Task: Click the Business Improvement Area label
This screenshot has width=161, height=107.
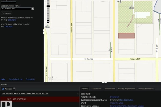Action: 94,100
